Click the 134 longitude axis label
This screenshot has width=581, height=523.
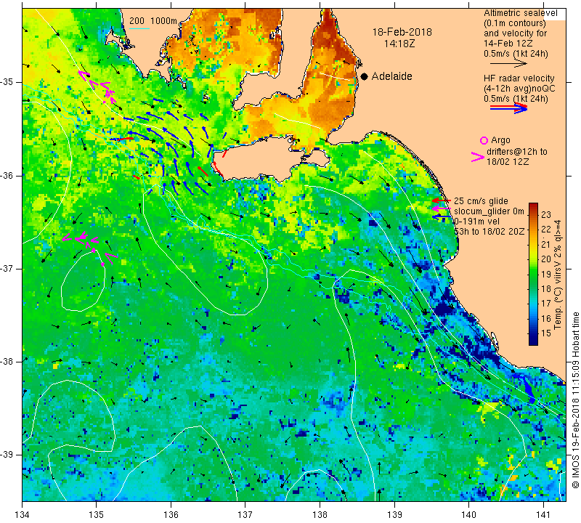[x=23, y=514]
